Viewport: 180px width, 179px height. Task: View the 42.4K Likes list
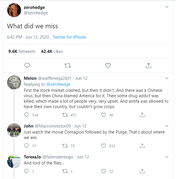click(52, 51)
